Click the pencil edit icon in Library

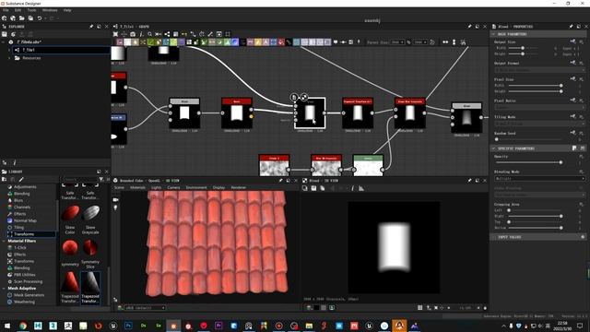point(21,179)
